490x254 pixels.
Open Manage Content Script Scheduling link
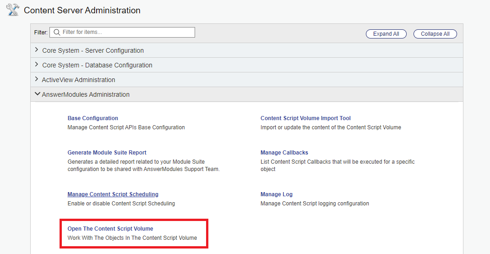113,194
